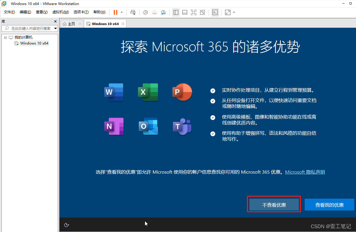Click the Unity mode toolbar icon
Viewport: 356px width, 232px height.
(x=202, y=12)
